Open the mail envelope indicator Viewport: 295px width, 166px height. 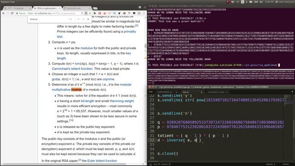tap(251, 2)
